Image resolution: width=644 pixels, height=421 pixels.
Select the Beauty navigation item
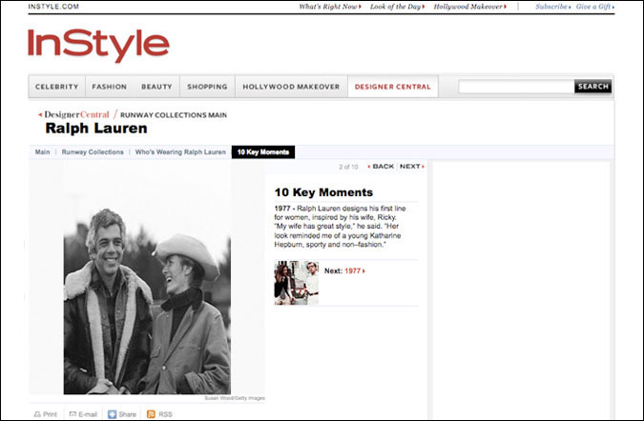(x=156, y=87)
